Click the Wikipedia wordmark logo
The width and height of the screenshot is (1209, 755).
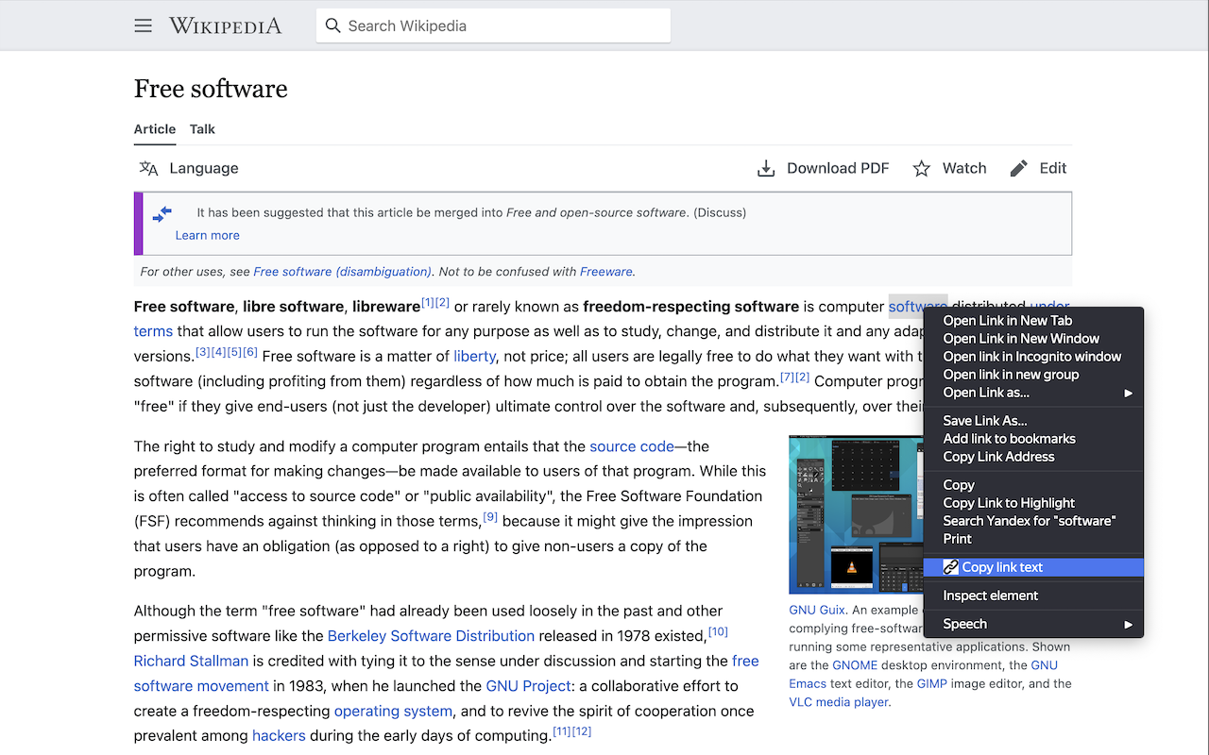click(x=225, y=25)
